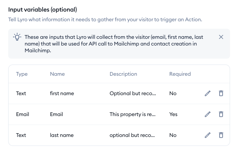
Task: Click the Email type cell
Action: click(x=22, y=114)
